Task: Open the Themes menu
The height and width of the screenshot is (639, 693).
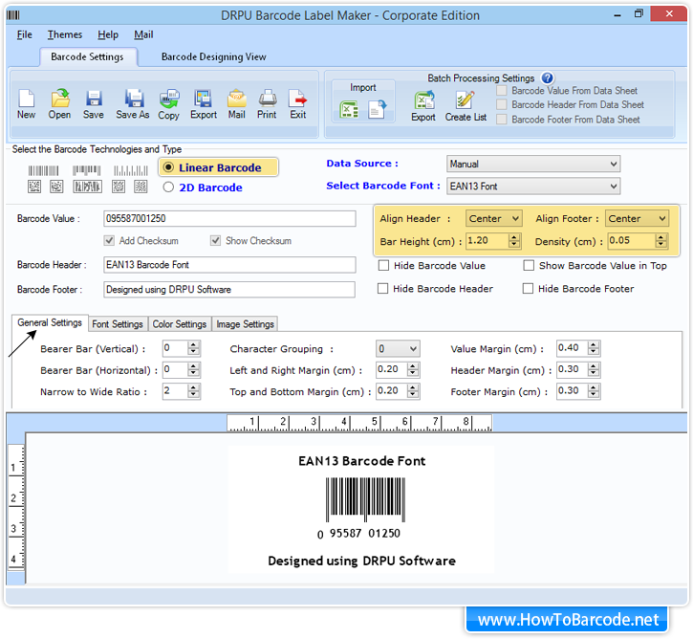Action: (x=65, y=34)
